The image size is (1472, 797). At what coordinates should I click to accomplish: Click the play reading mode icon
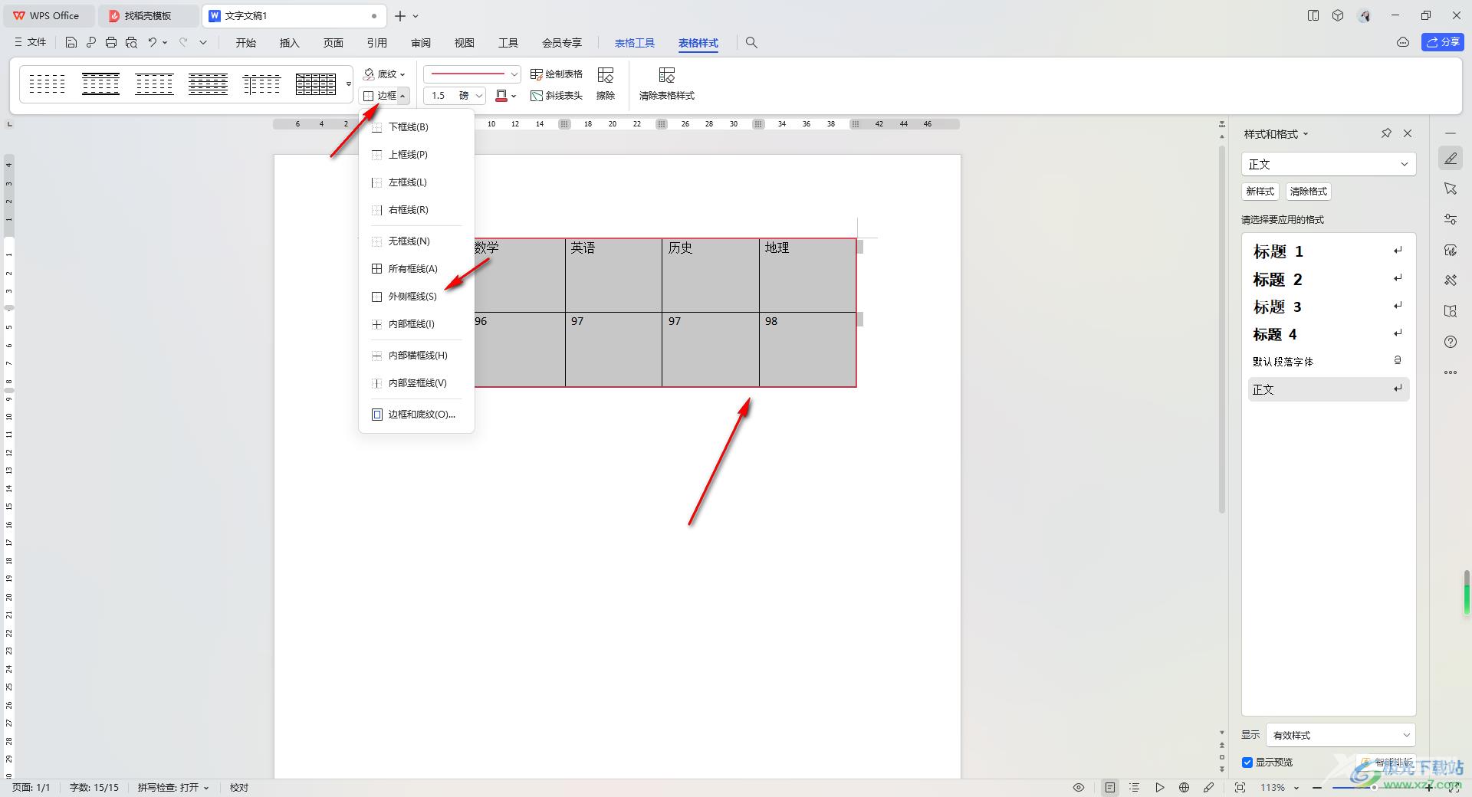point(1160,788)
